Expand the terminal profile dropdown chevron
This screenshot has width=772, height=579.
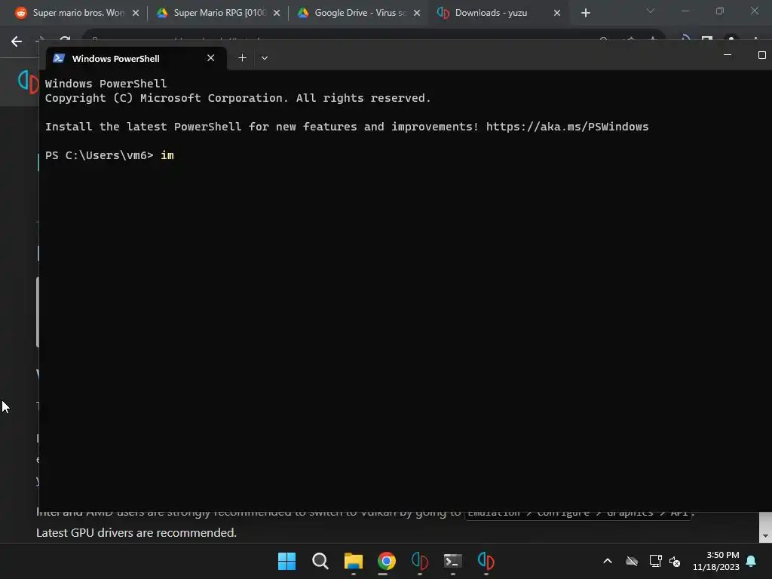[265, 58]
